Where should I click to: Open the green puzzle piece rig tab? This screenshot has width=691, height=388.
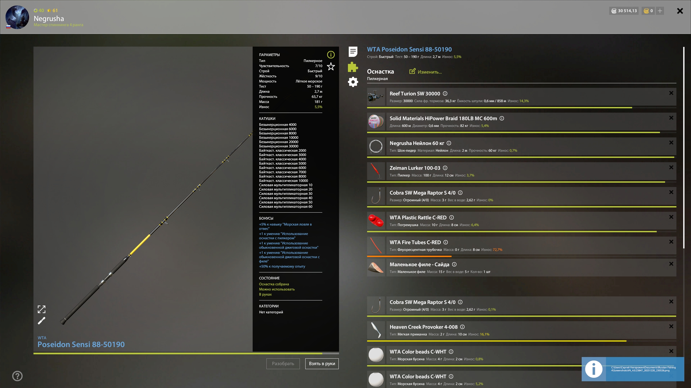(353, 67)
